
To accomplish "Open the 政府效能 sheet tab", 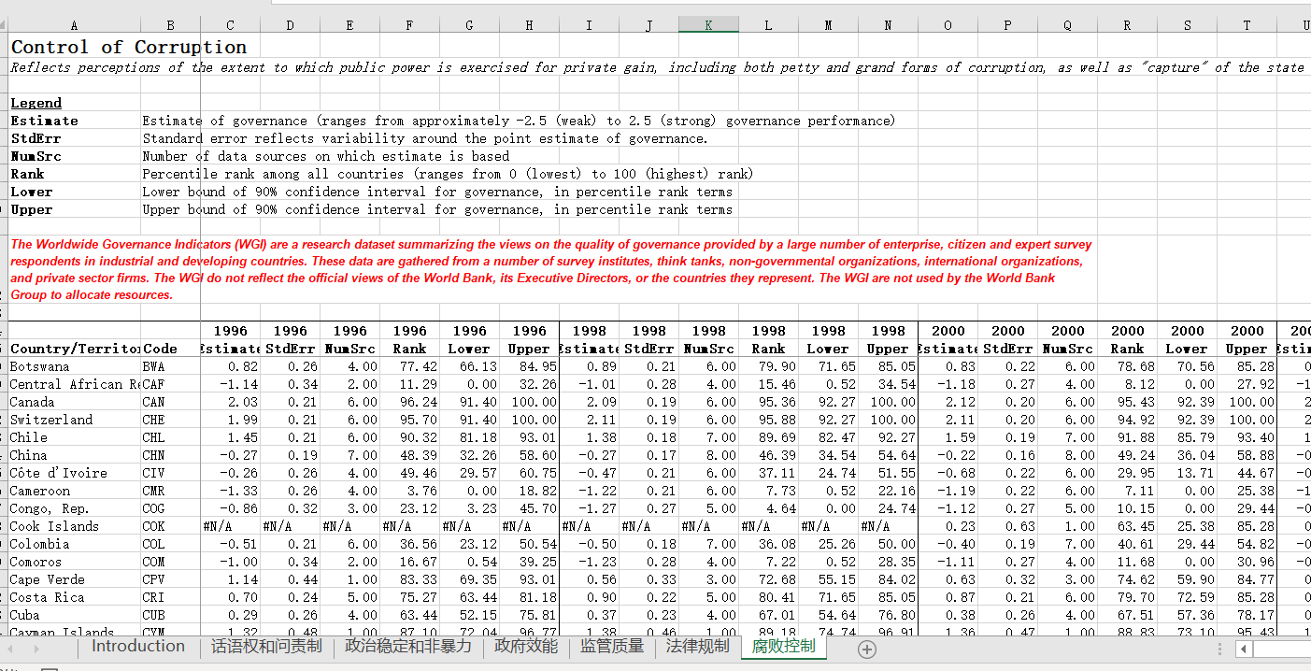I will click(x=526, y=646).
